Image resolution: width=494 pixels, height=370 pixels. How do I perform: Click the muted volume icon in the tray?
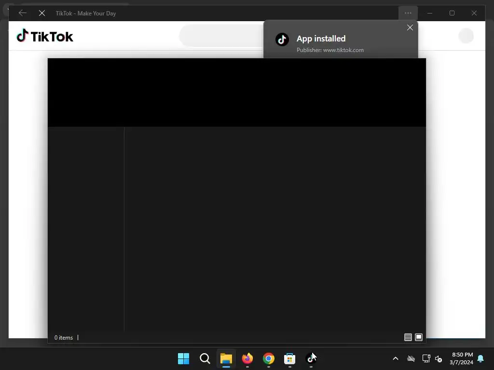[438, 358]
